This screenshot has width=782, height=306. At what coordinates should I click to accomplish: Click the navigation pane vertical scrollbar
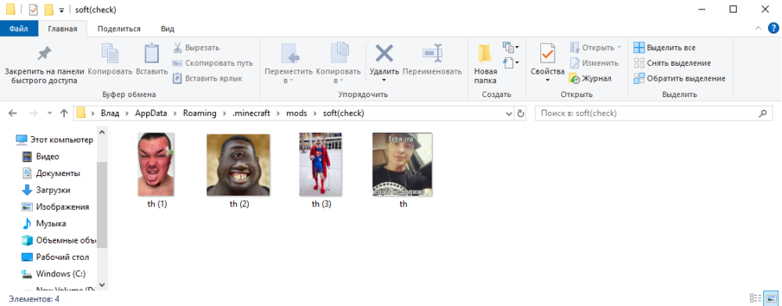(102, 205)
